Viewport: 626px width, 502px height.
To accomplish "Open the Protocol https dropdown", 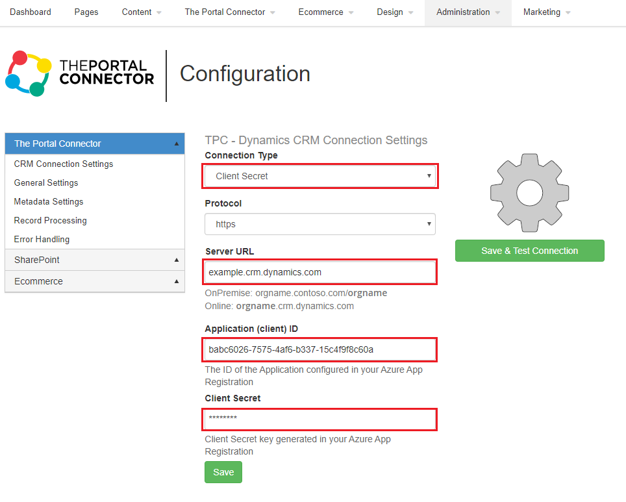I will pos(319,224).
